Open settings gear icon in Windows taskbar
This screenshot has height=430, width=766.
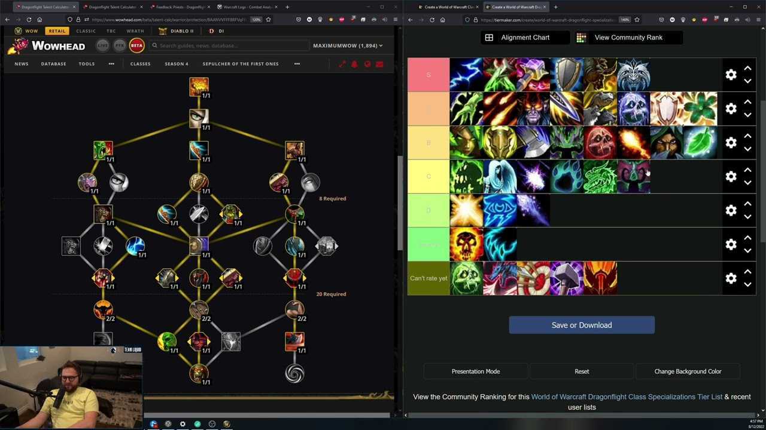[x=183, y=424]
